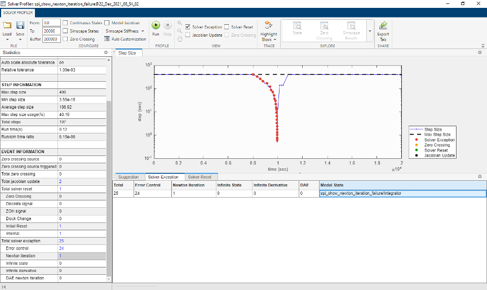Click the Highlight Block trace icon
The image size is (487, 290).
pos(268,26)
